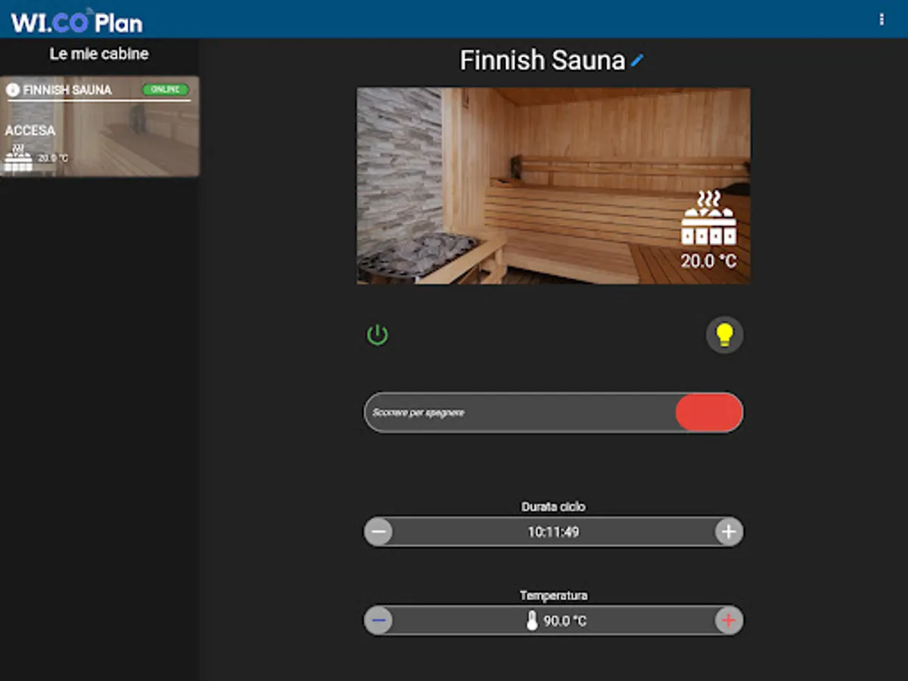Click the info icon beside FINNISH SAUNA
Viewport: 908px width, 681px height.
[x=13, y=90]
